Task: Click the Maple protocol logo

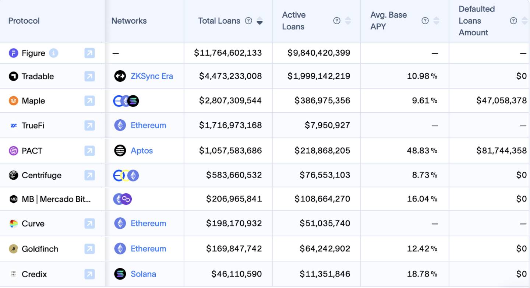Action: click(13, 101)
